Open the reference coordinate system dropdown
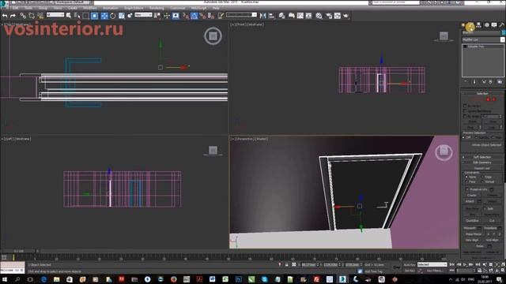 143,15
